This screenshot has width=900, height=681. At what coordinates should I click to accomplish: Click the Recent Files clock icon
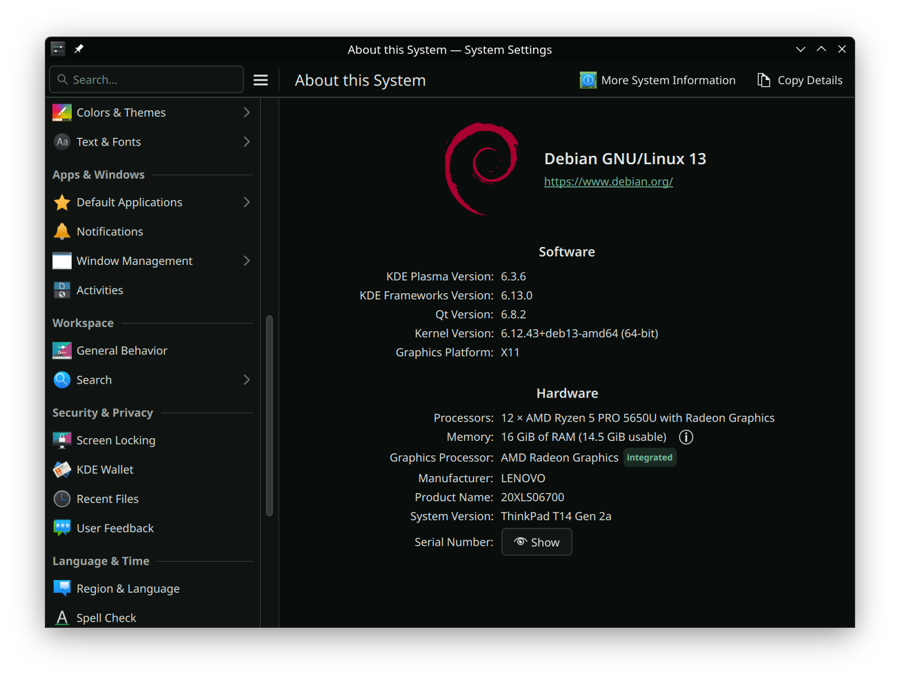(62, 499)
